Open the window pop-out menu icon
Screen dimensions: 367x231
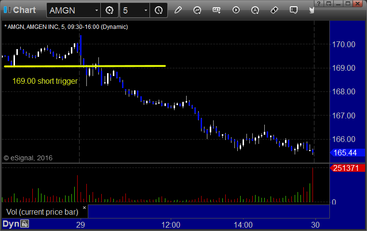point(329,3)
